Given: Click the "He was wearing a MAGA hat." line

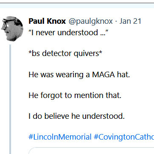Looking at the screenshot, I should point(79,74).
